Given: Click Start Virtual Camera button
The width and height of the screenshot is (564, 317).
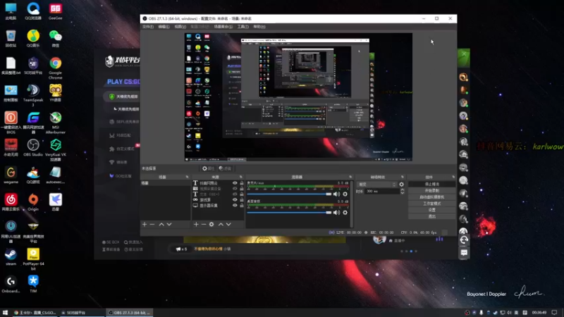Looking at the screenshot, I should tap(431, 197).
